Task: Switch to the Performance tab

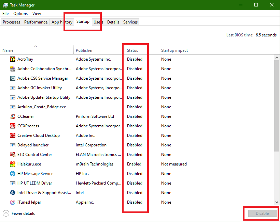Action: coord(36,22)
